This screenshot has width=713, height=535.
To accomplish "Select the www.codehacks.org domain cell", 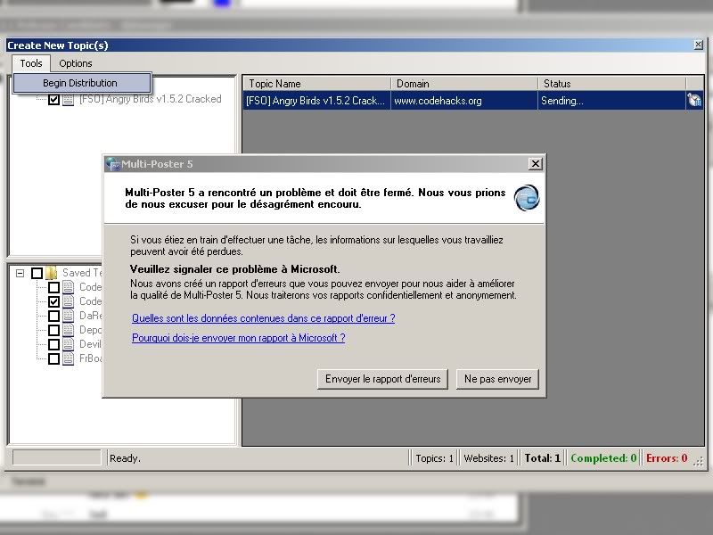I will pos(464,101).
